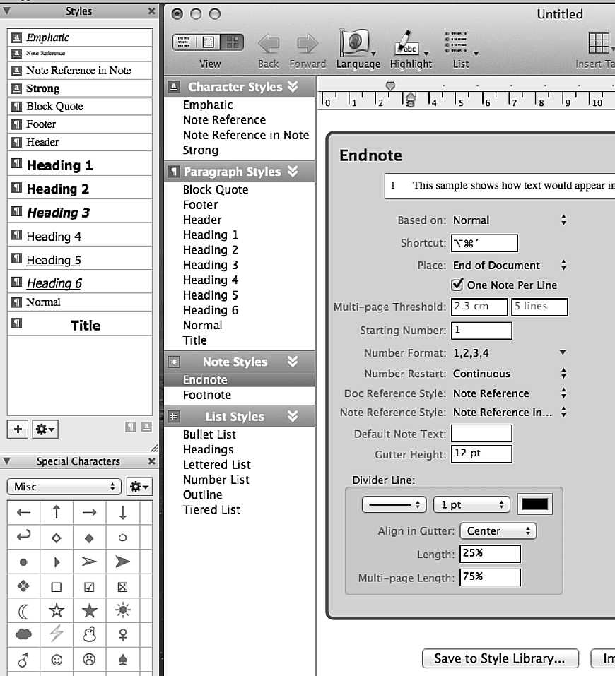
Task: Click the Insert Table toolbar icon
Action: point(599,44)
